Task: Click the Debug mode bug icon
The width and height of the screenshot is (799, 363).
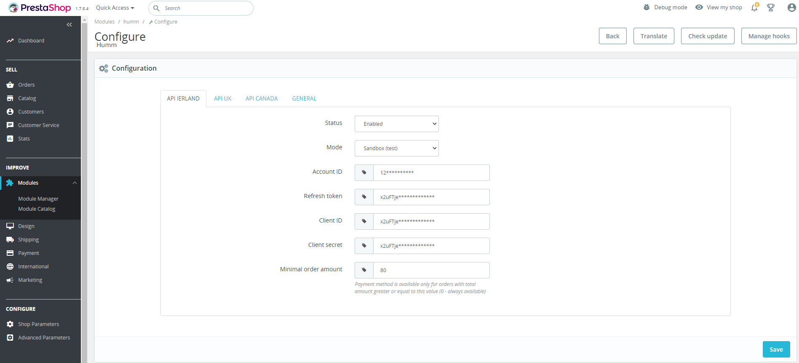Action: point(647,8)
